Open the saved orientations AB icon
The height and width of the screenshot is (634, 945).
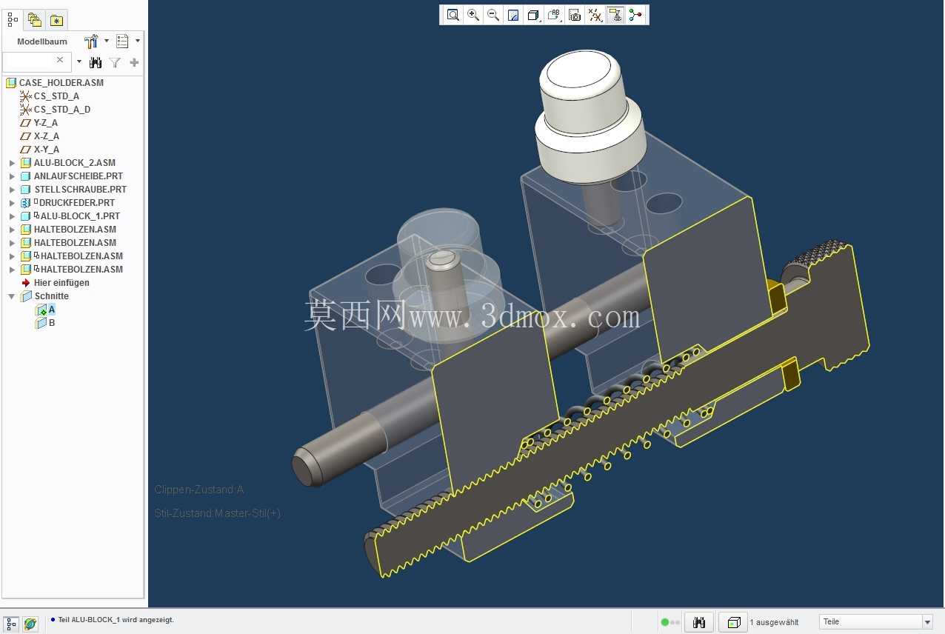[554, 15]
